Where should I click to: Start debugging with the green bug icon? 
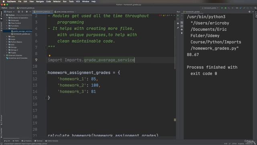[x=226, y=8]
